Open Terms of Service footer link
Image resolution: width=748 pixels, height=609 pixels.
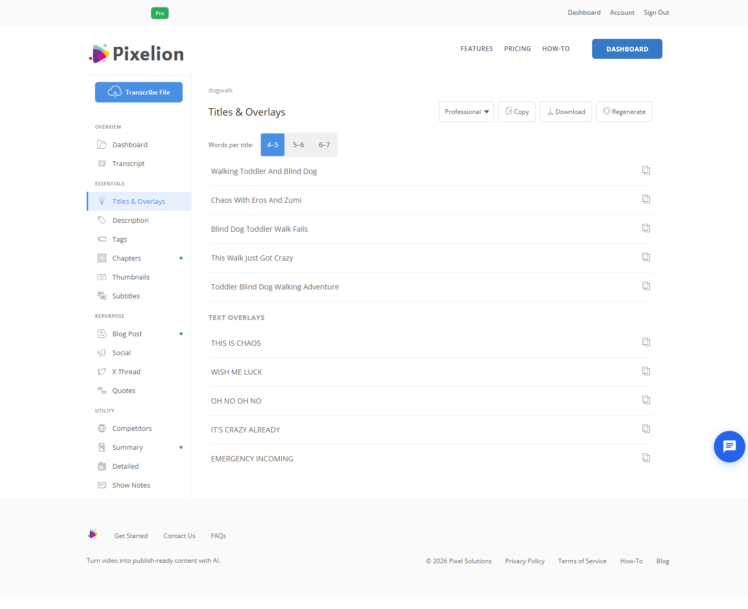pyautogui.click(x=582, y=561)
